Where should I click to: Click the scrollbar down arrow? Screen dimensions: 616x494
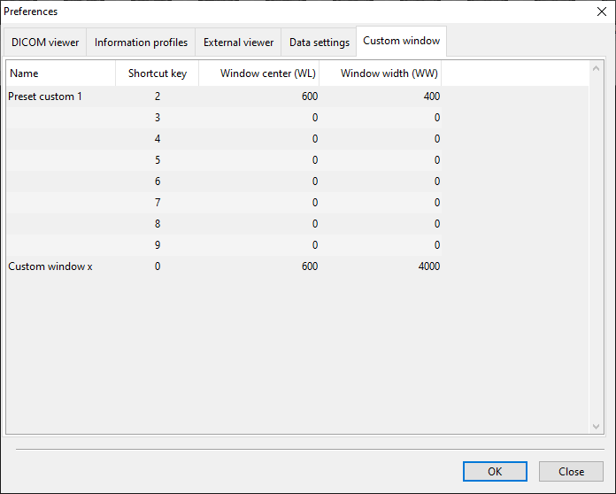click(x=596, y=427)
